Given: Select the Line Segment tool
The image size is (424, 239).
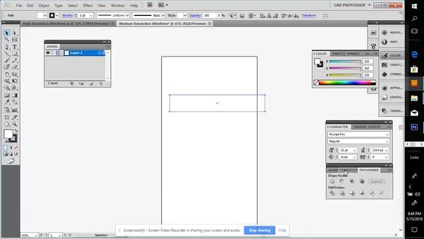Looking at the screenshot, I should 7,54.
